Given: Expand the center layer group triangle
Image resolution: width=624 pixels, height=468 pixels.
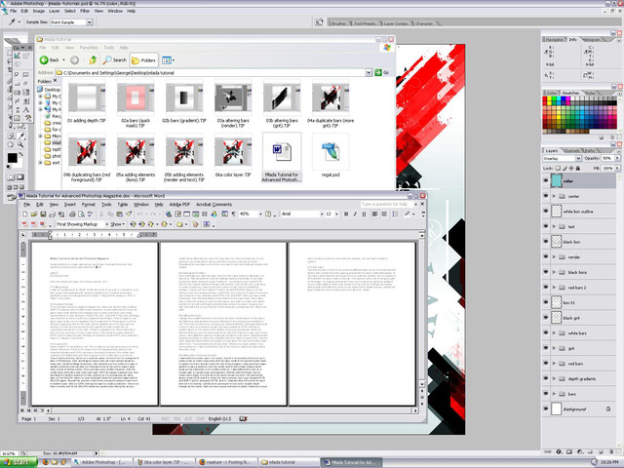Looking at the screenshot, I should pyautogui.click(x=554, y=196).
